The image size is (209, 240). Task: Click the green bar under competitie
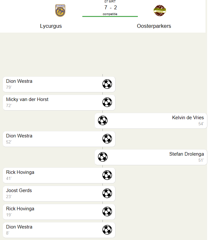click(110, 16)
